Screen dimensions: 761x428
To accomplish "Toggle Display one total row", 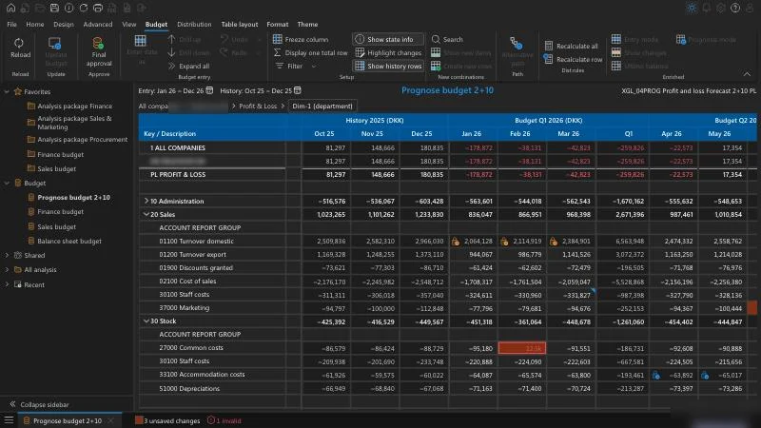I will (x=310, y=52).
